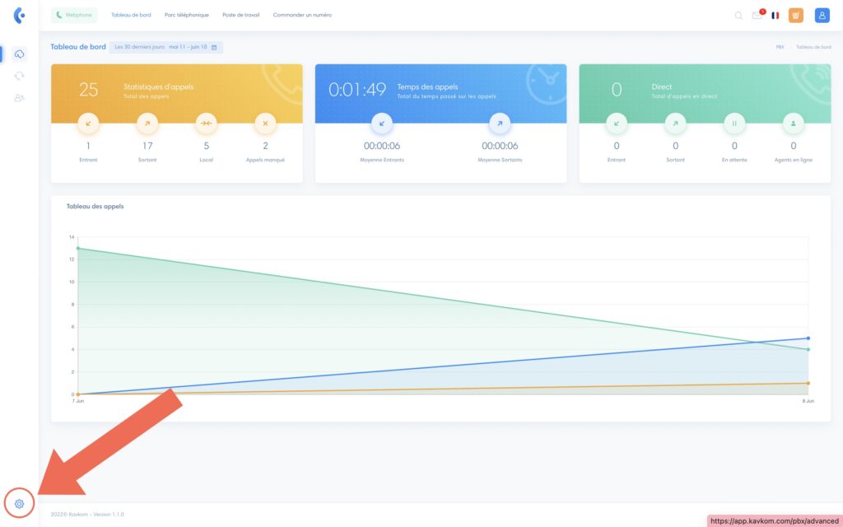Go to Parc téléphonique menu
Image resolution: width=843 pixels, height=527 pixels.
186,15
